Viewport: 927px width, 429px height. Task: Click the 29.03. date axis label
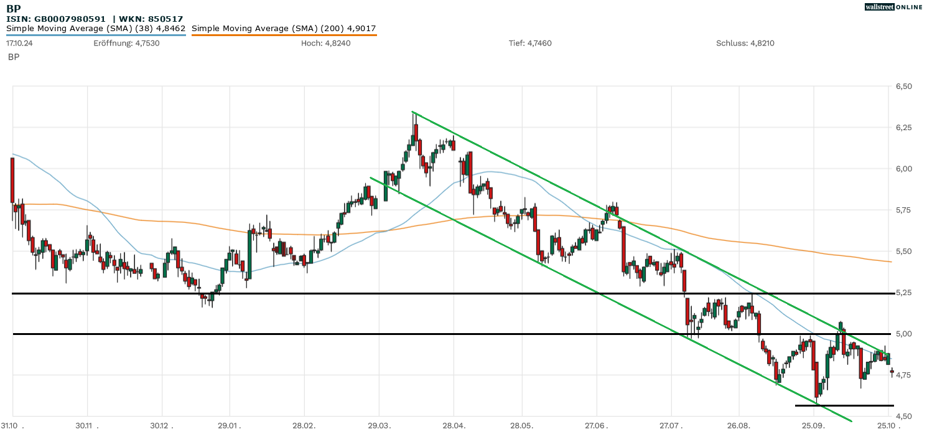click(379, 424)
